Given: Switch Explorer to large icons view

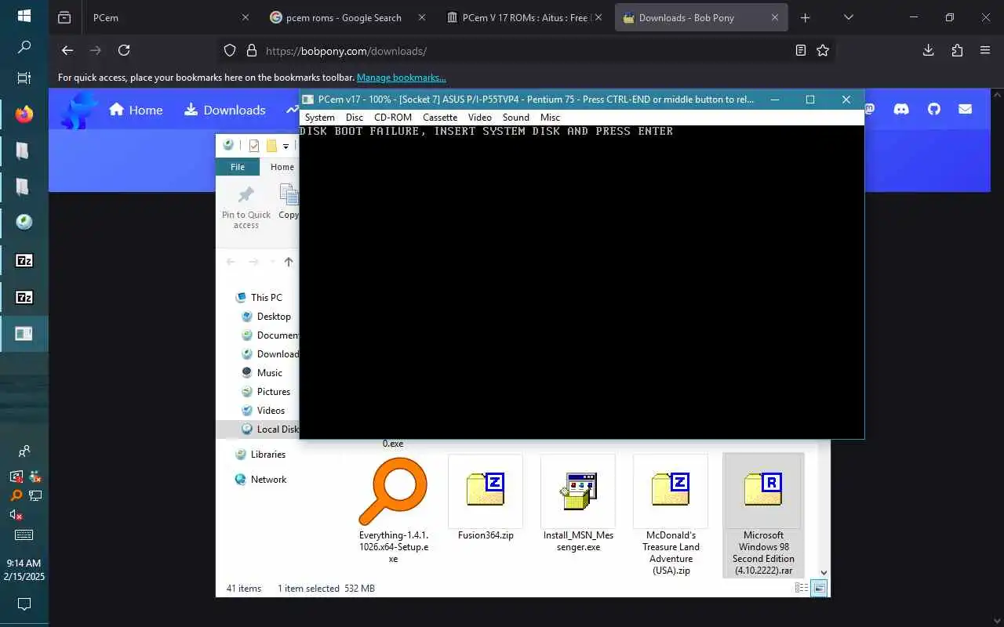Looking at the screenshot, I should (819, 588).
